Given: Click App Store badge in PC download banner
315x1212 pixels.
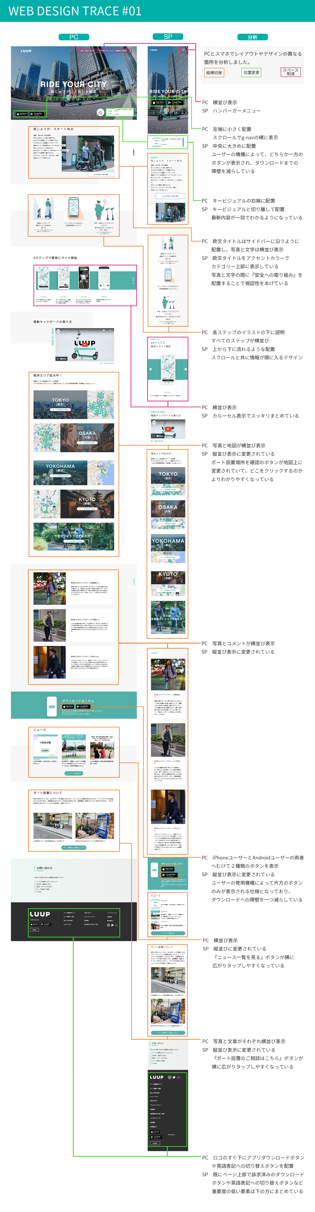Looking at the screenshot, I should coord(68,706).
